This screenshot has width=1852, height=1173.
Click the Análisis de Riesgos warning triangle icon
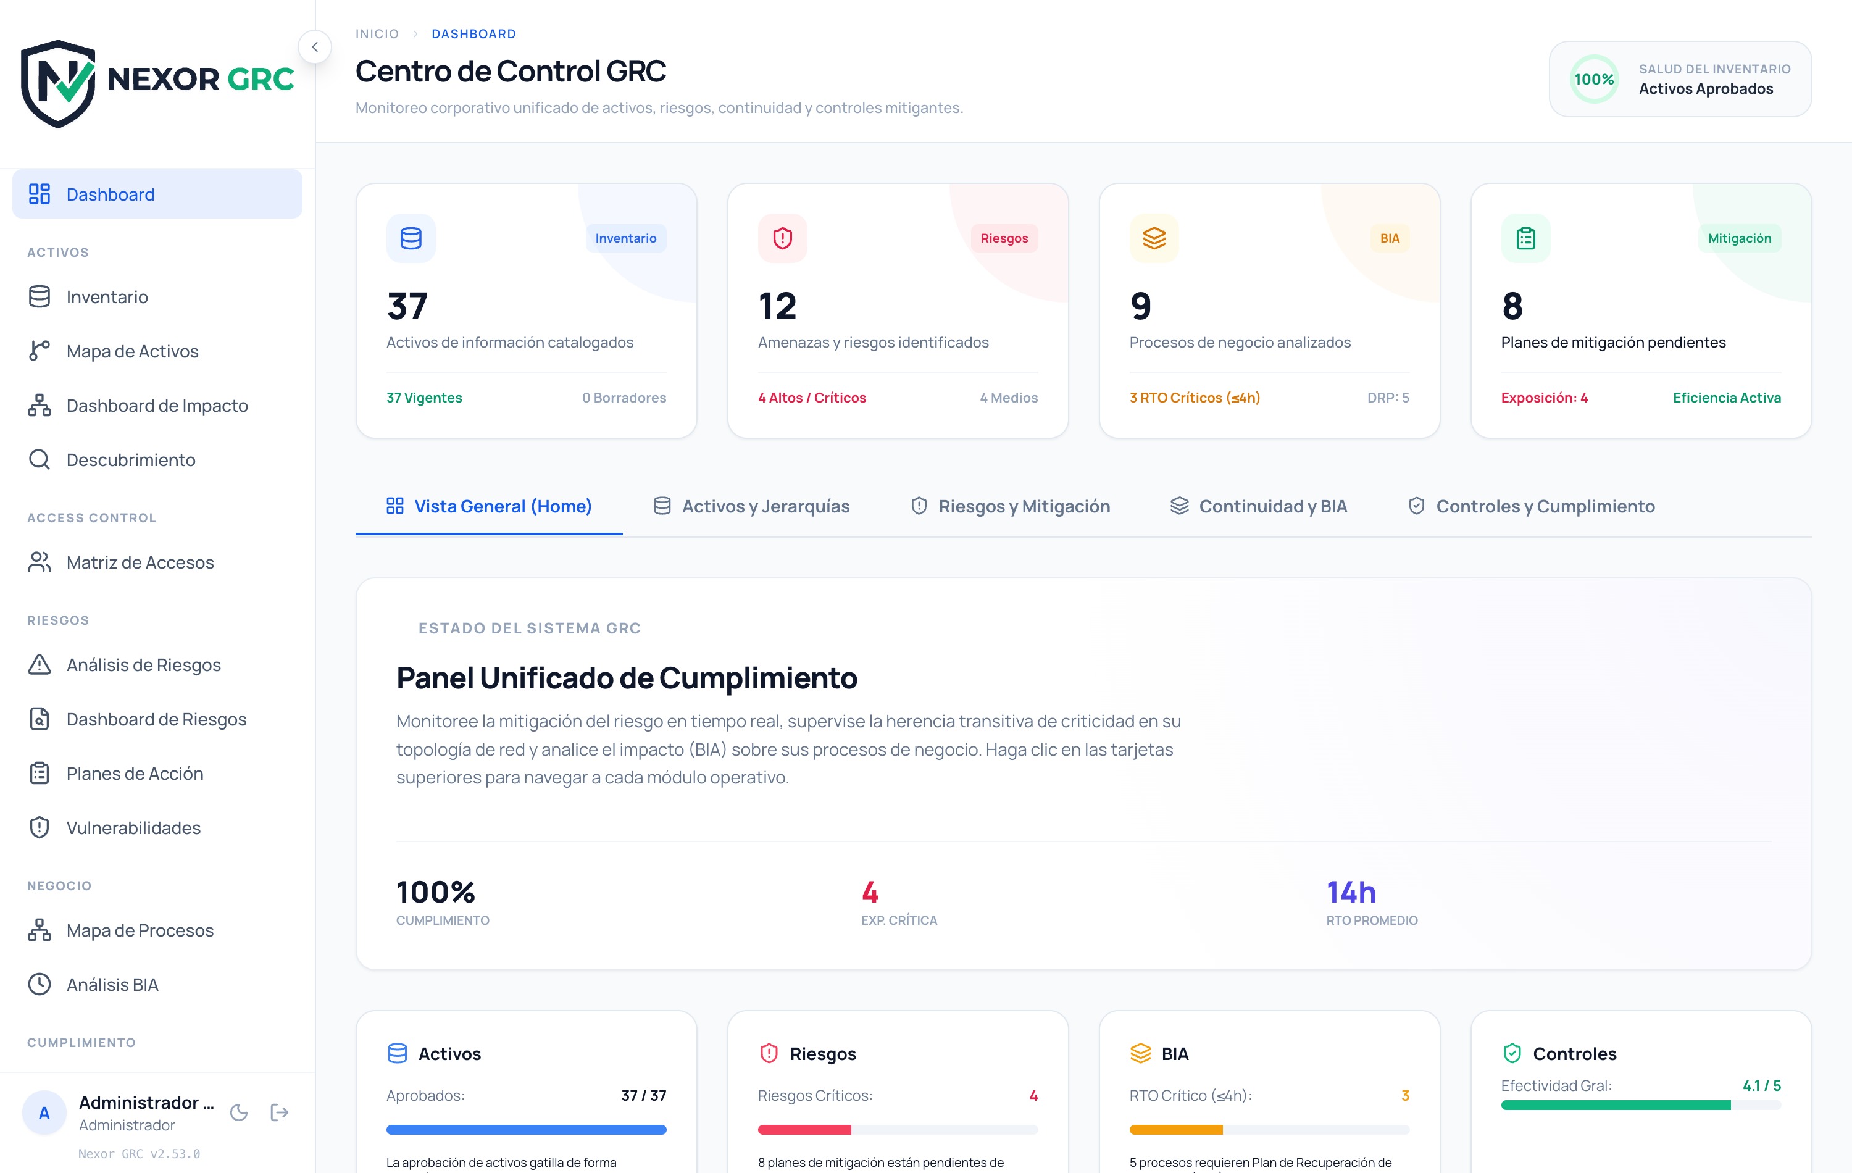click(x=40, y=664)
